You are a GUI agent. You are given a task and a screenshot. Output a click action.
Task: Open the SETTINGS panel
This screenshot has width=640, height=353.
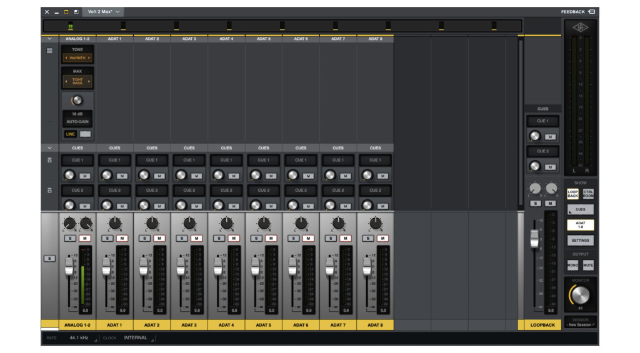(581, 241)
